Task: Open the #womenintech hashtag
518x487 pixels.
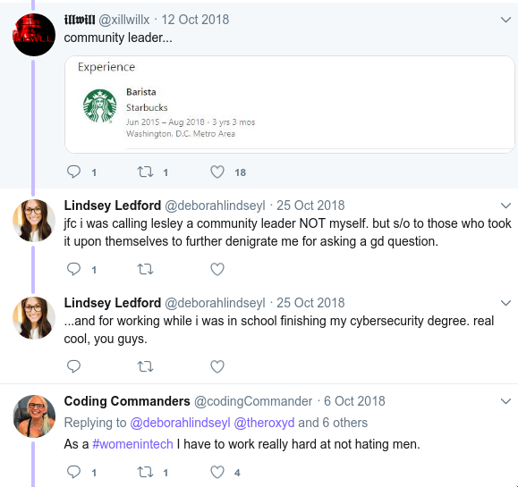Action: [x=132, y=444]
